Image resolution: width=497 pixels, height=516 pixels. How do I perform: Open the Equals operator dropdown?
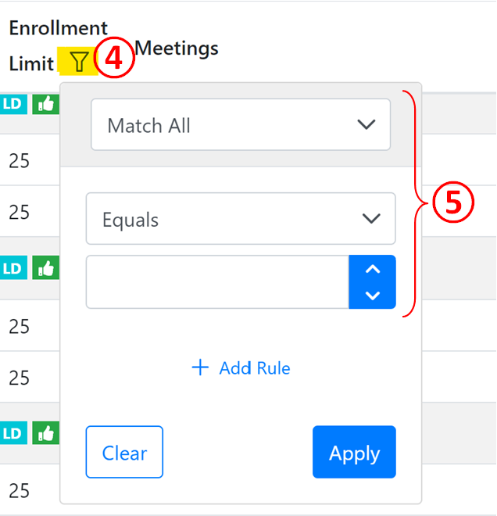coord(241,220)
